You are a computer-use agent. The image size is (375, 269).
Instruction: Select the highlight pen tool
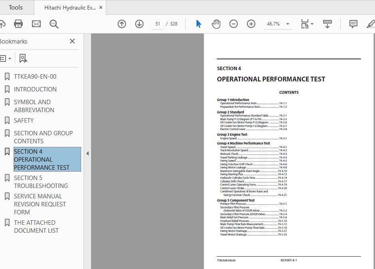click(371, 24)
